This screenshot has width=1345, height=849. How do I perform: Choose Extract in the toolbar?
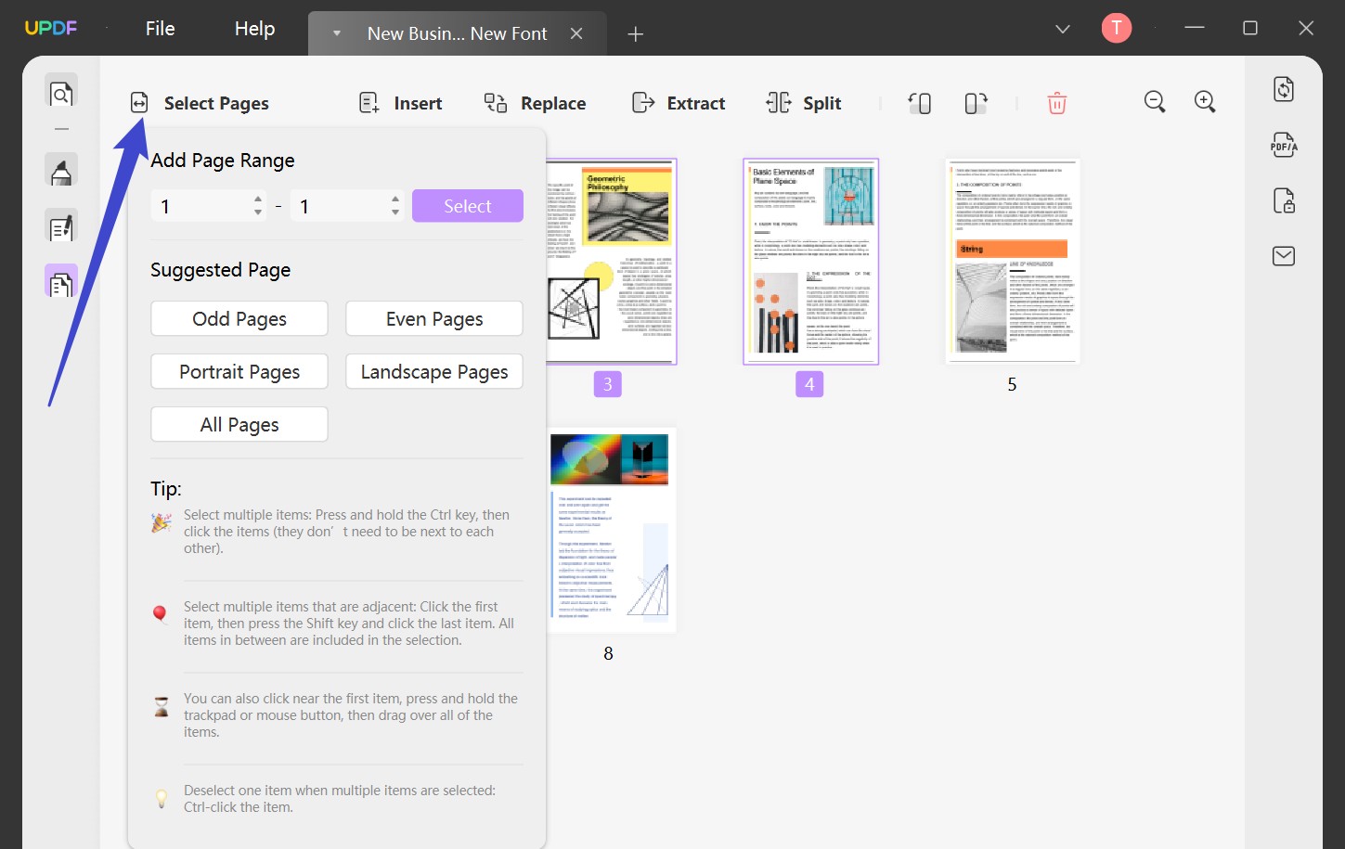pyautogui.click(x=696, y=103)
